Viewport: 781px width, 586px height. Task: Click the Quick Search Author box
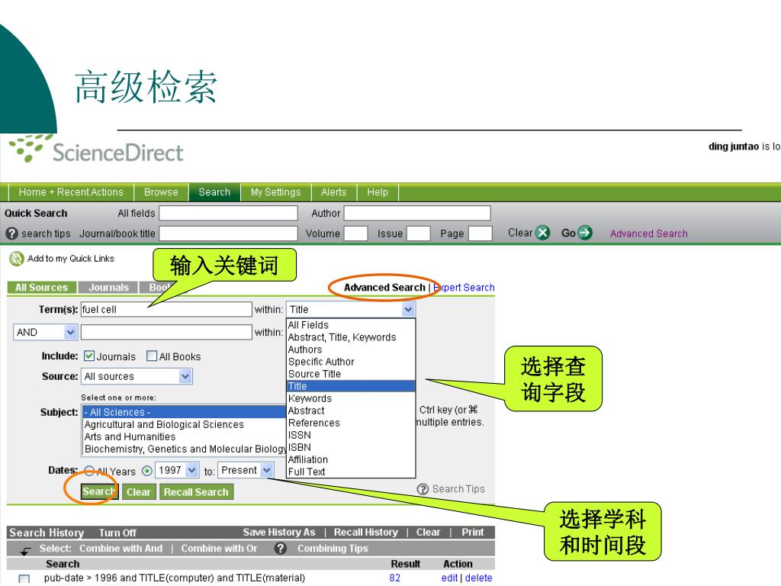(417, 214)
